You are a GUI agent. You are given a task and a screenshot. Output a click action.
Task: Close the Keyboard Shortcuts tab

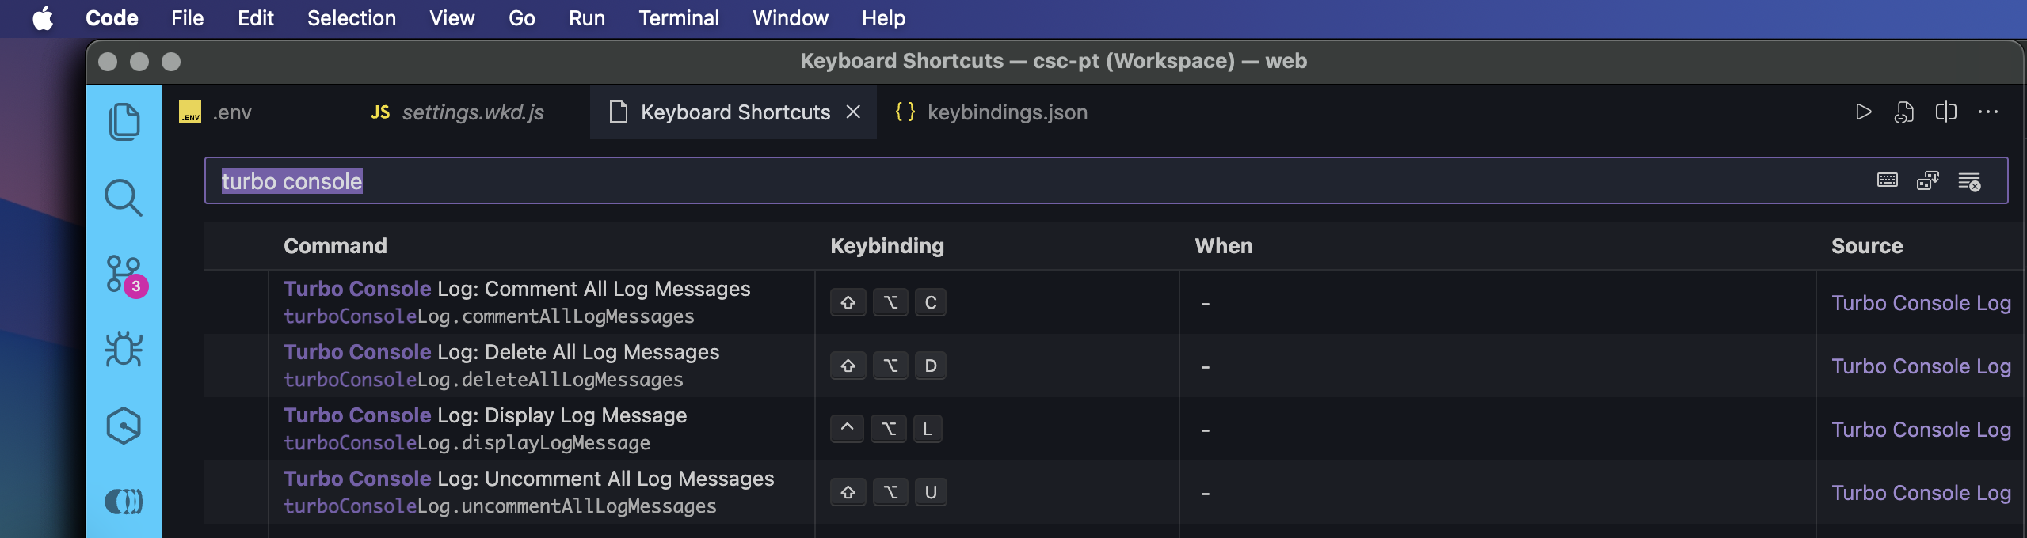pyautogui.click(x=853, y=112)
